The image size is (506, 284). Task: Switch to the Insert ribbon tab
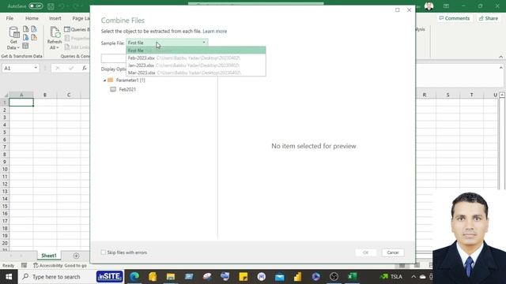pos(55,18)
